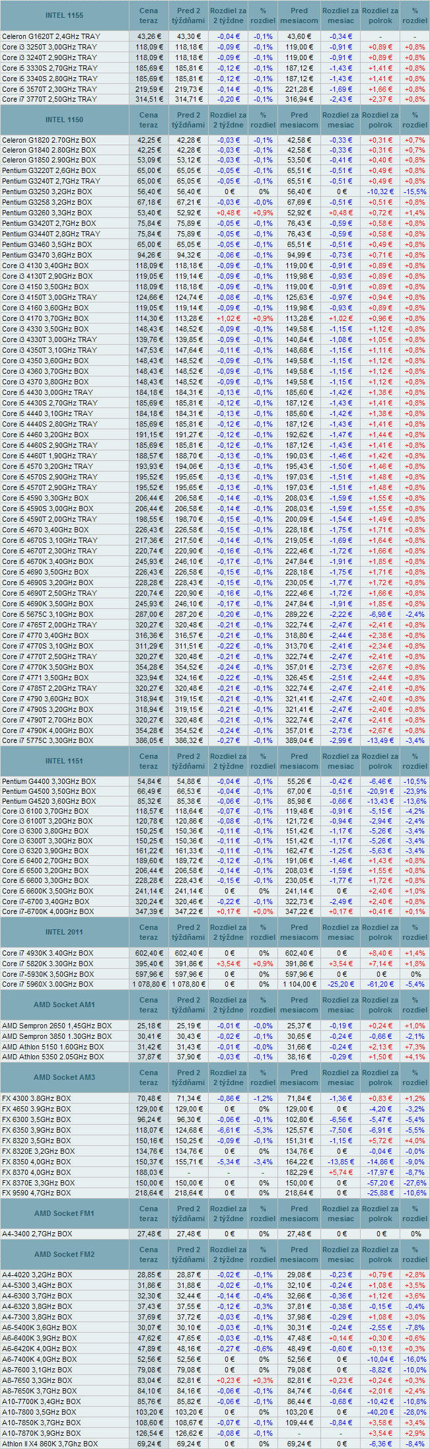Click the INTEL 2011 section header
This screenshot has height=1449, width=430.
tap(64, 932)
